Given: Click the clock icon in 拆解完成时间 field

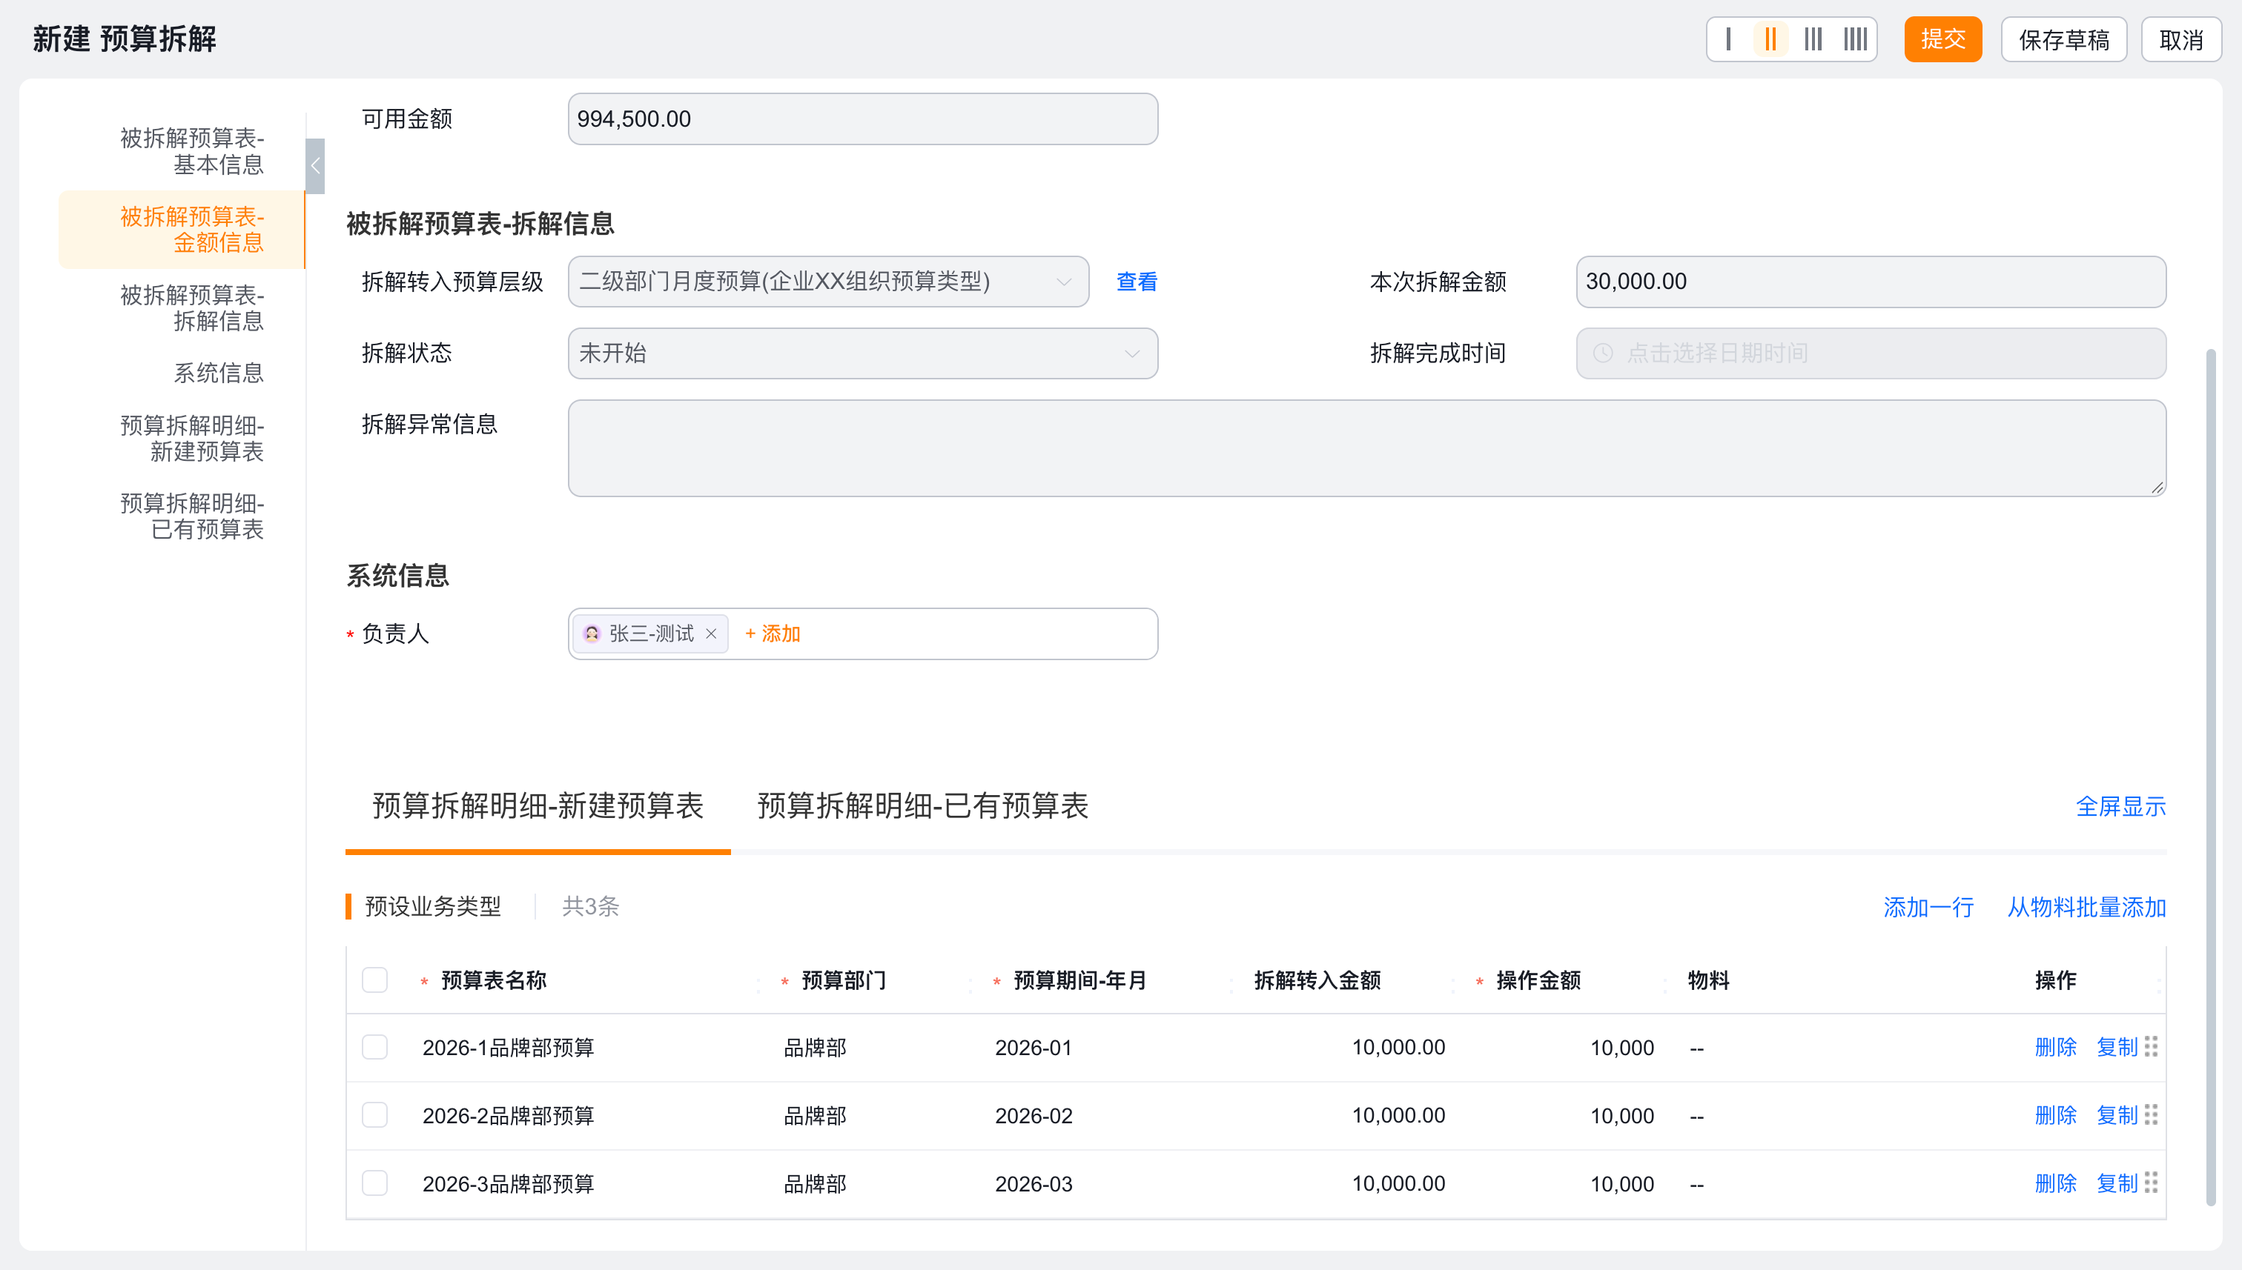Looking at the screenshot, I should pos(1603,353).
